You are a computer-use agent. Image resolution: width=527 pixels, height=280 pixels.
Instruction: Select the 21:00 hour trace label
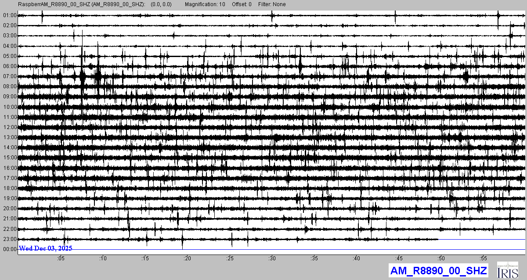pyautogui.click(x=10, y=219)
